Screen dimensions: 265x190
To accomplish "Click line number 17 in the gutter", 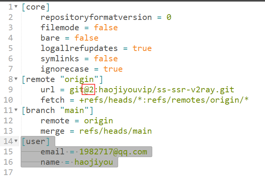I will click(8, 172).
